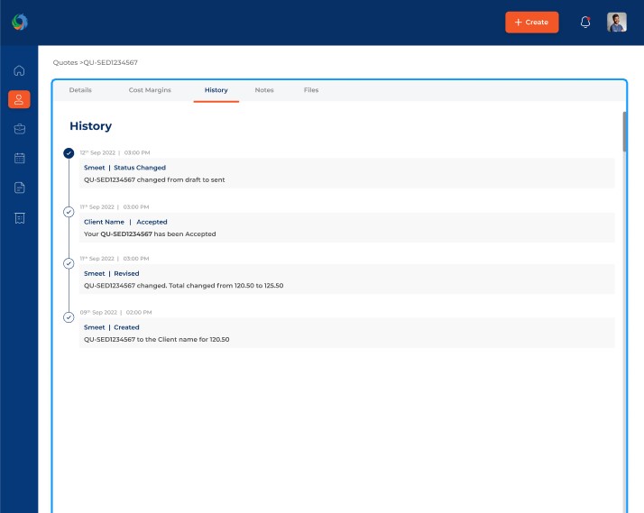Open the Home page from sidebar

click(x=20, y=70)
